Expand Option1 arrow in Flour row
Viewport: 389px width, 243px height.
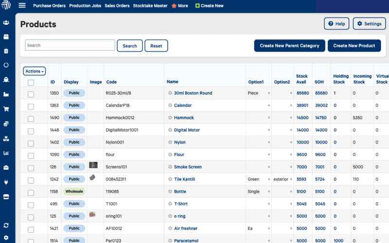click(x=269, y=155)
